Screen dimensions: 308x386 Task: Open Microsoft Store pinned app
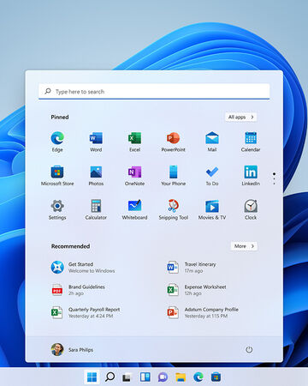pyautogui.click(x=57, y=176)
